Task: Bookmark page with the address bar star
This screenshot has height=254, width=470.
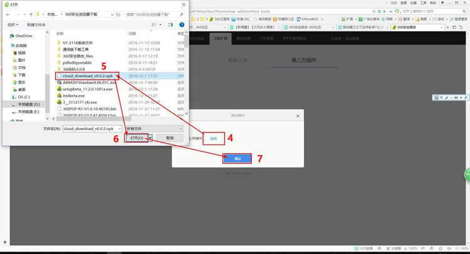Action: [373, 11]
